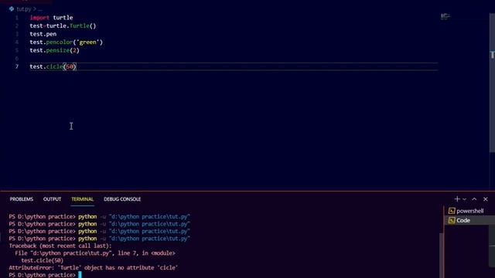
Task: Open the launch profile dropdown arrow
Action: point(464,199)
